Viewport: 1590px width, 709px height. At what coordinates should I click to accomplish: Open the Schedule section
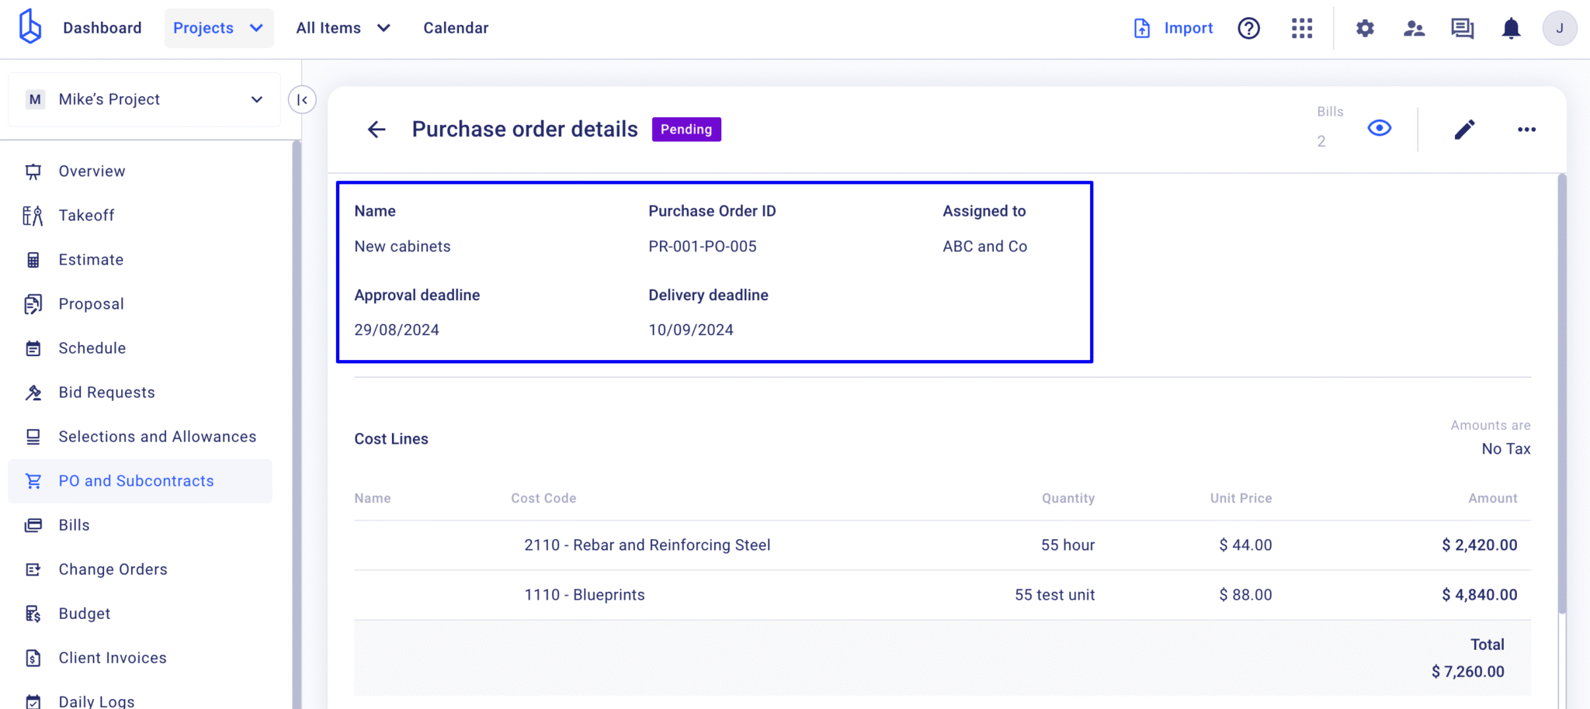[92, 348]
